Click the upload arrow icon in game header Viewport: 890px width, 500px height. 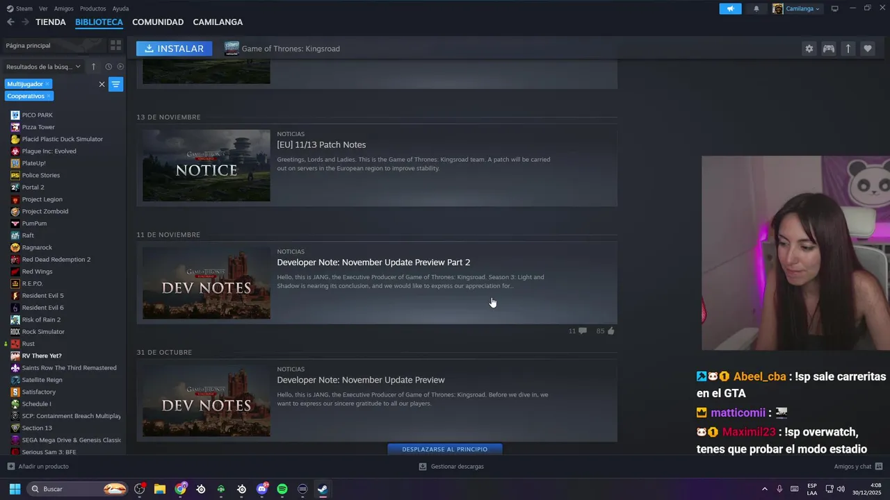[x=848, y=49]
